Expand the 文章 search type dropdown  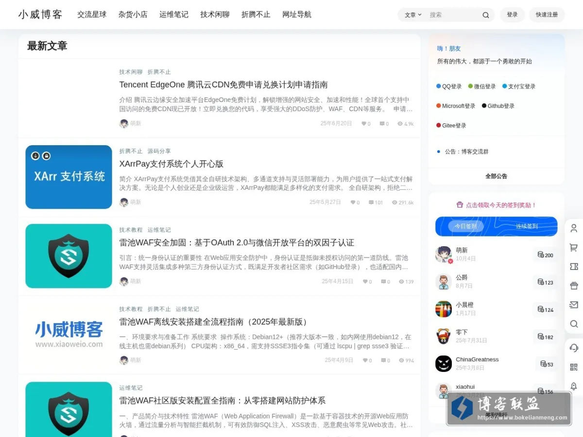413,15
